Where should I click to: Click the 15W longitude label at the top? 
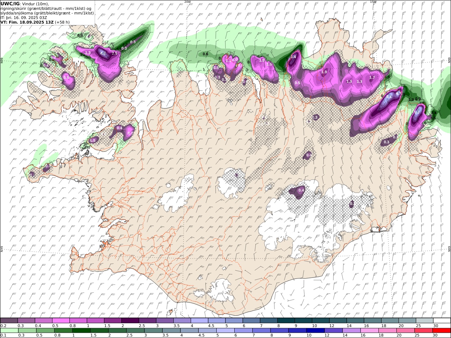pos(373,1)
